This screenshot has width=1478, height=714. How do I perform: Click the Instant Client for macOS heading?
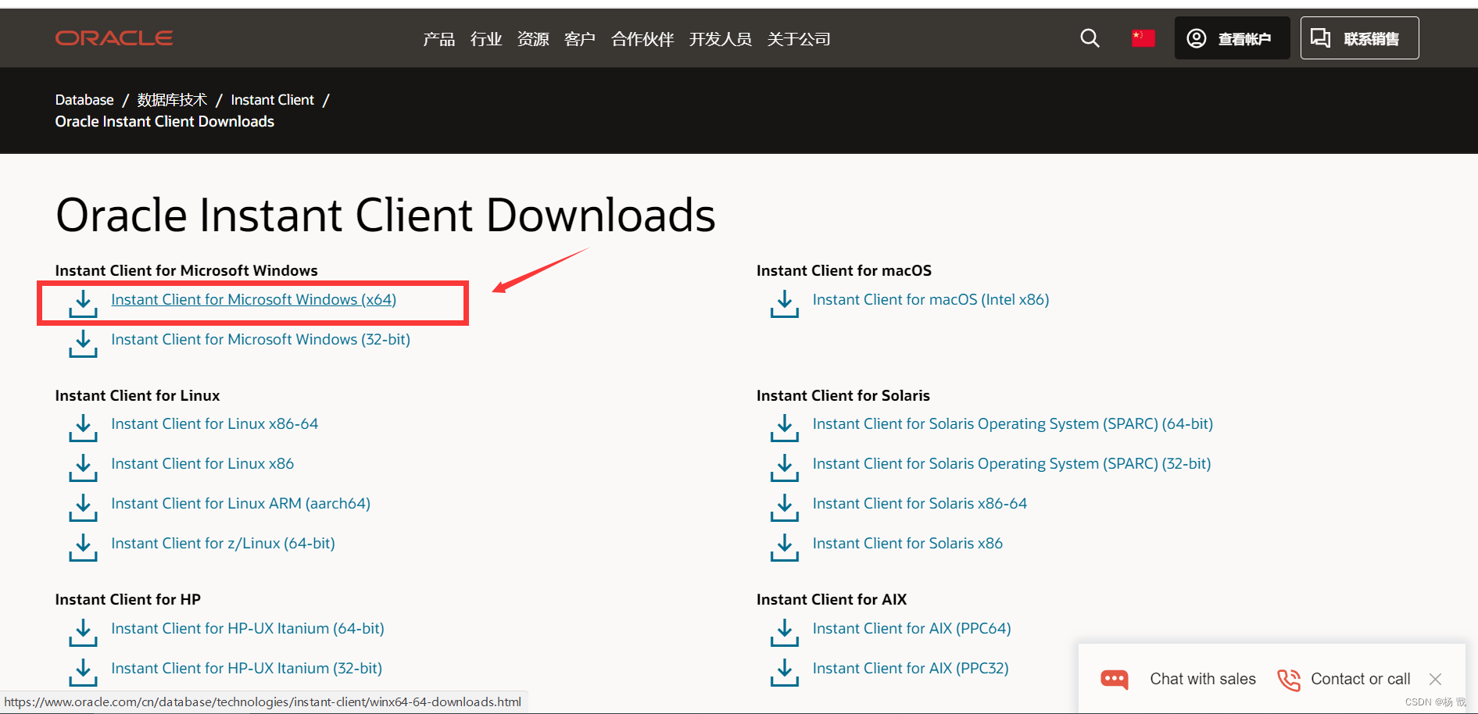click(x=844, y=271)
